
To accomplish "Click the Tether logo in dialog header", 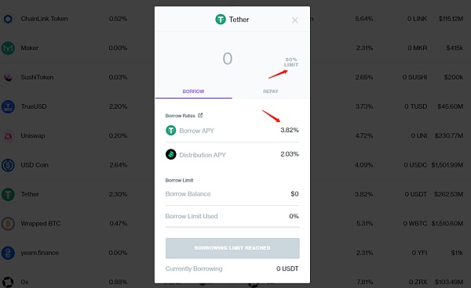I will (x=221, y=20).
